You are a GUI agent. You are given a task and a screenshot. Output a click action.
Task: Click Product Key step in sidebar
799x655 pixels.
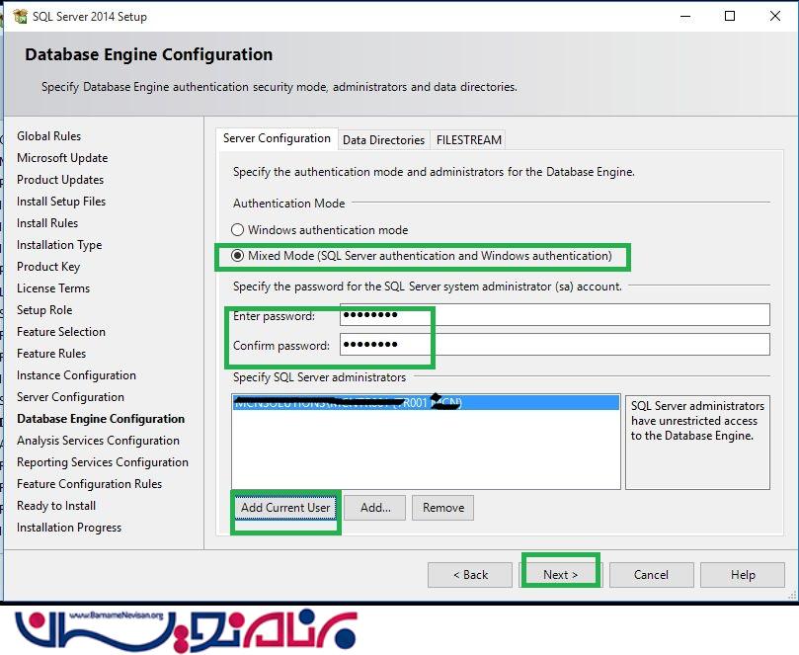pos(48,267)
